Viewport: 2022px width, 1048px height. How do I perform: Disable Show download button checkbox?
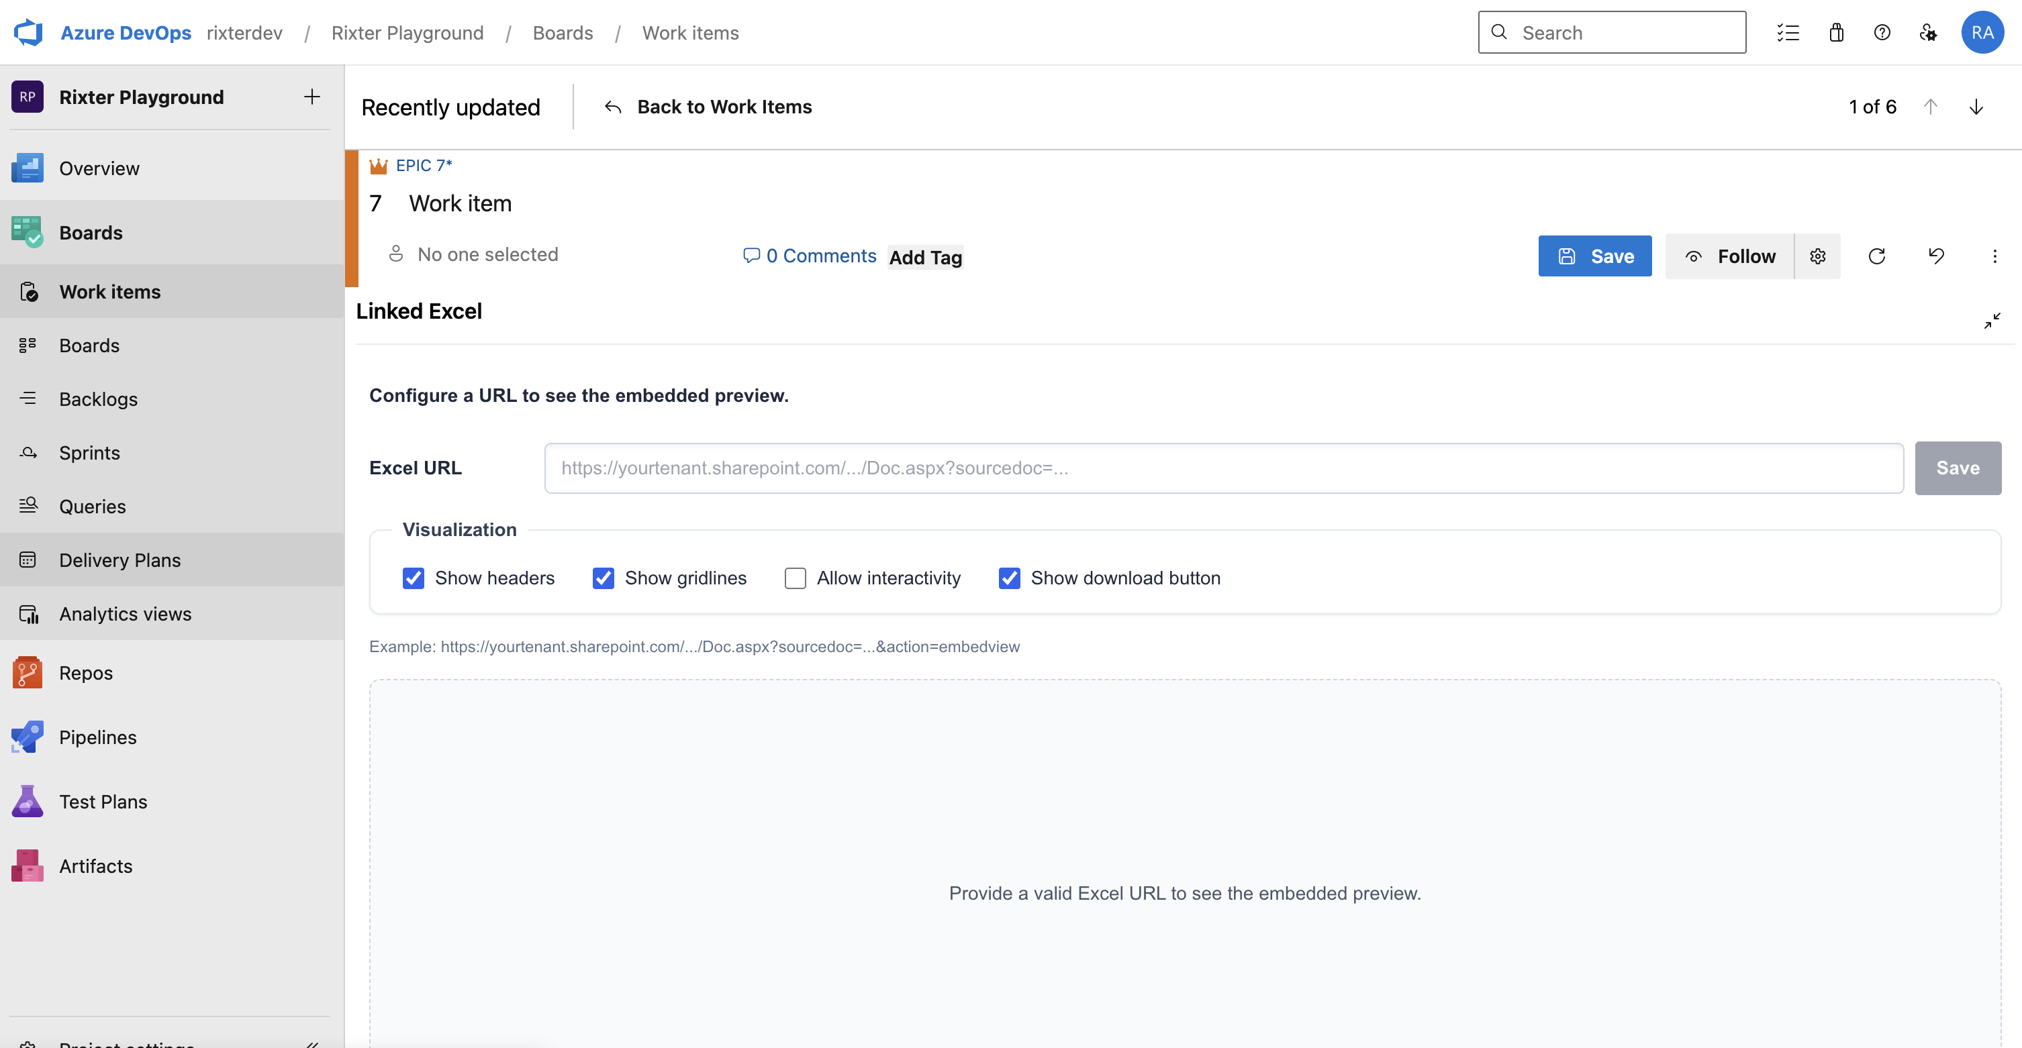point(1010,578)
